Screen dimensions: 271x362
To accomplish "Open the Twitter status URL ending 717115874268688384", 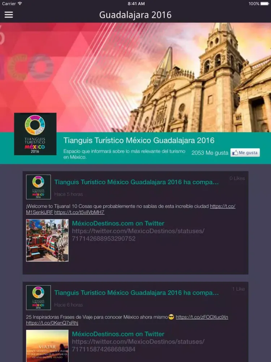I will coord(138,345).
